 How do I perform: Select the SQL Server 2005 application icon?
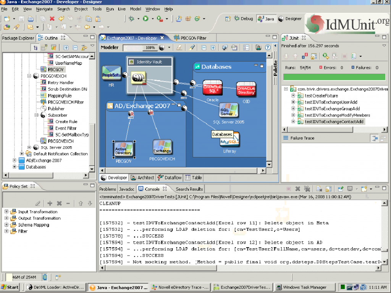229,110
